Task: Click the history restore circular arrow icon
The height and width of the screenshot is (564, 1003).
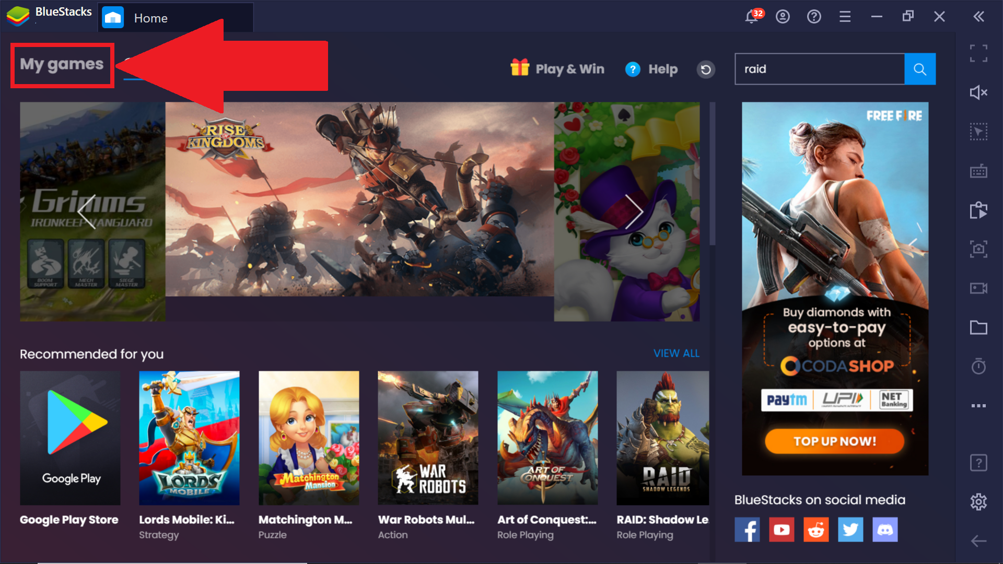Action: 706,69
